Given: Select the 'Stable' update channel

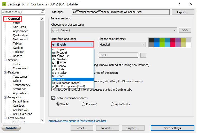Looking at the screenshot, I should pyautogui.click(x=58, y=104).
